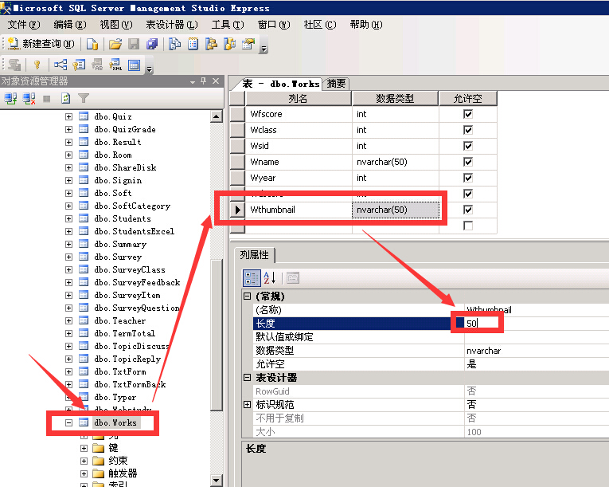Click the Manage Fulltext Index icon

point(97,65)
